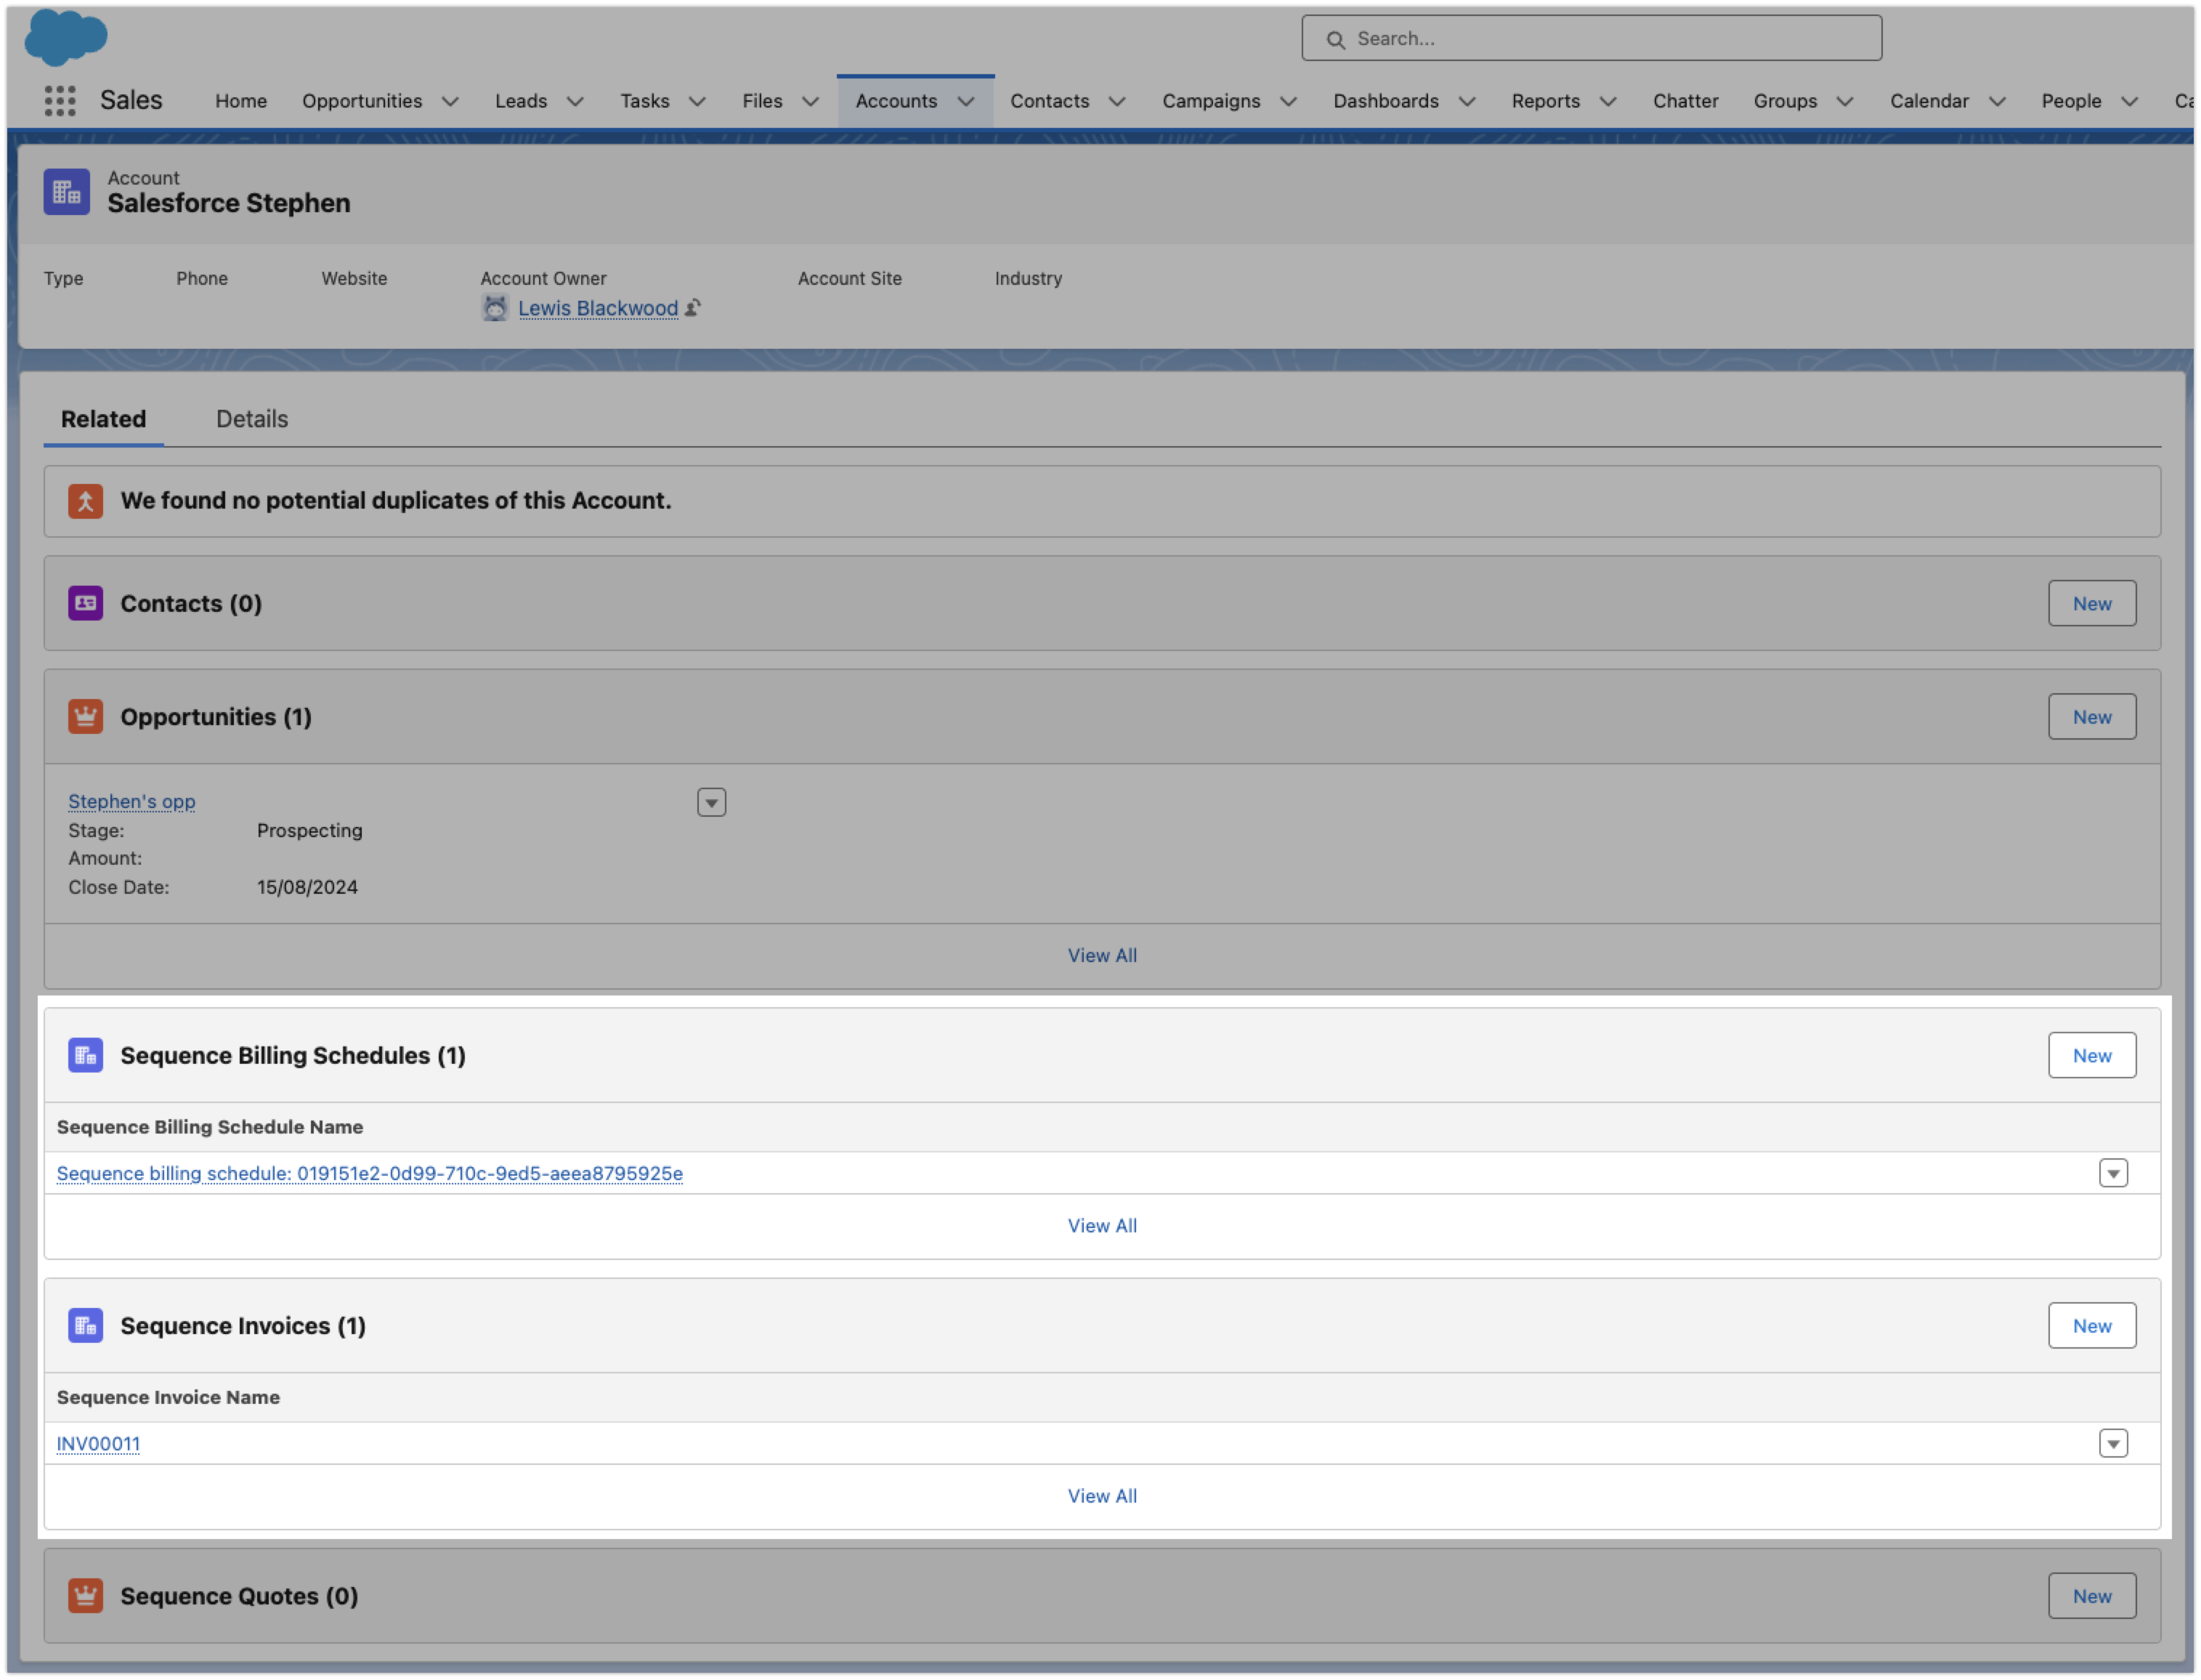This screenshot has width=2201, height=1680.
Task: Open the Calendar nav tab
Action: tap(1930, 101)
